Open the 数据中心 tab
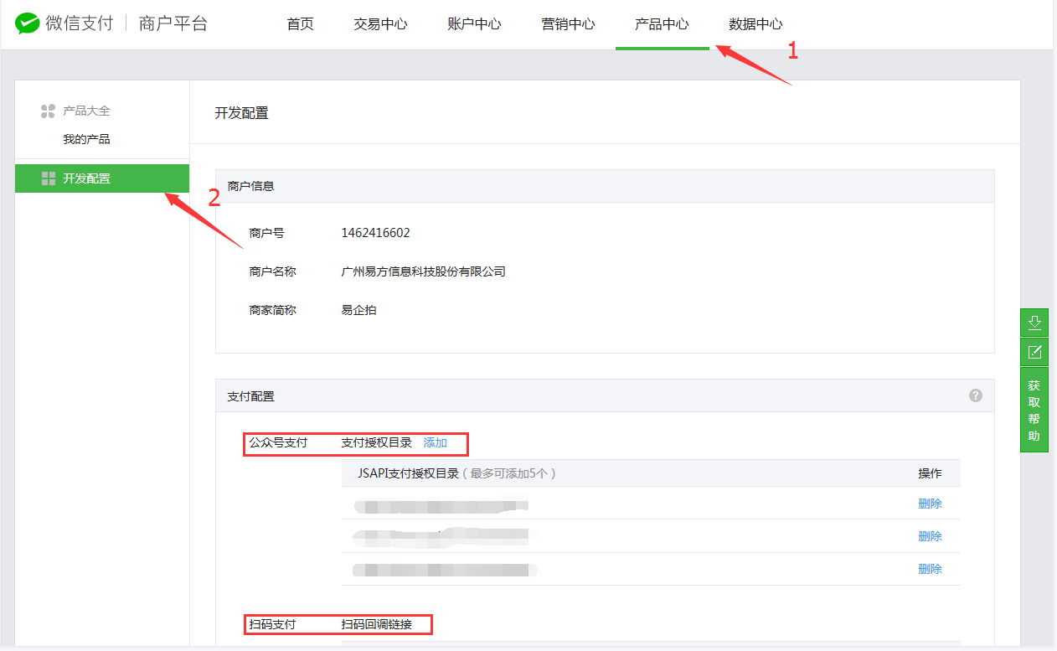This screenshot has width=1057, height=651. 755,24
